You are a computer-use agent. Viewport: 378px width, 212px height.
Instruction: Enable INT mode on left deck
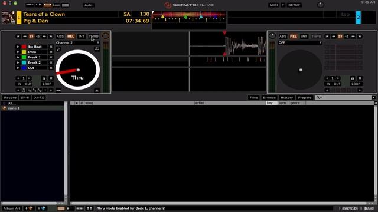pyautogui.click(x=82, y=37)
